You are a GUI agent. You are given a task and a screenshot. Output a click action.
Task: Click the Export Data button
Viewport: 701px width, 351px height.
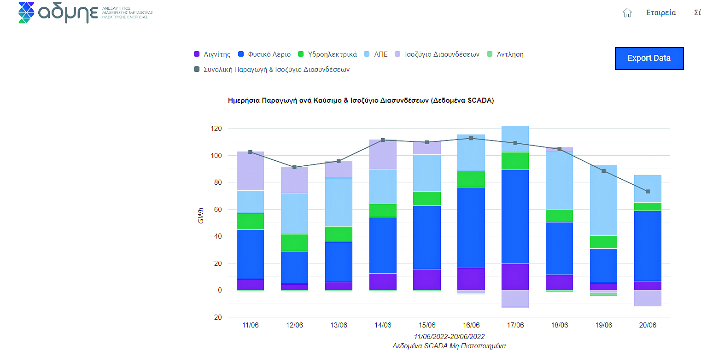pos(649,58)
